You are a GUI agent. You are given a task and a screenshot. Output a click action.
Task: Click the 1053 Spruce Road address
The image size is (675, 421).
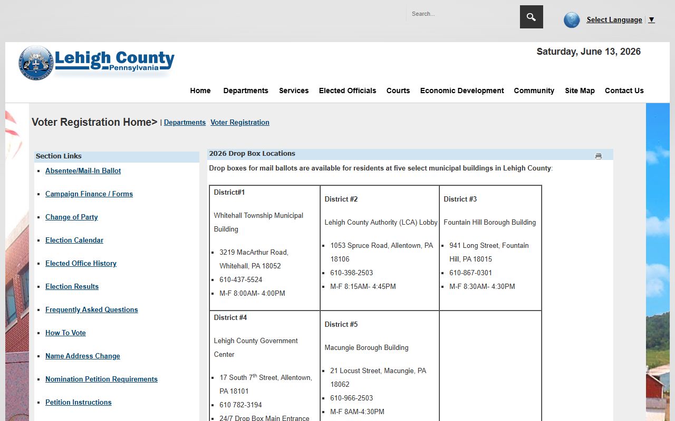pos(382,252)
